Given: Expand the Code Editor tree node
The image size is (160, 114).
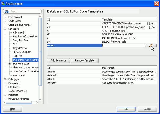Looking at the screenshot, I should pyautogui.click(x=5, y=21).
